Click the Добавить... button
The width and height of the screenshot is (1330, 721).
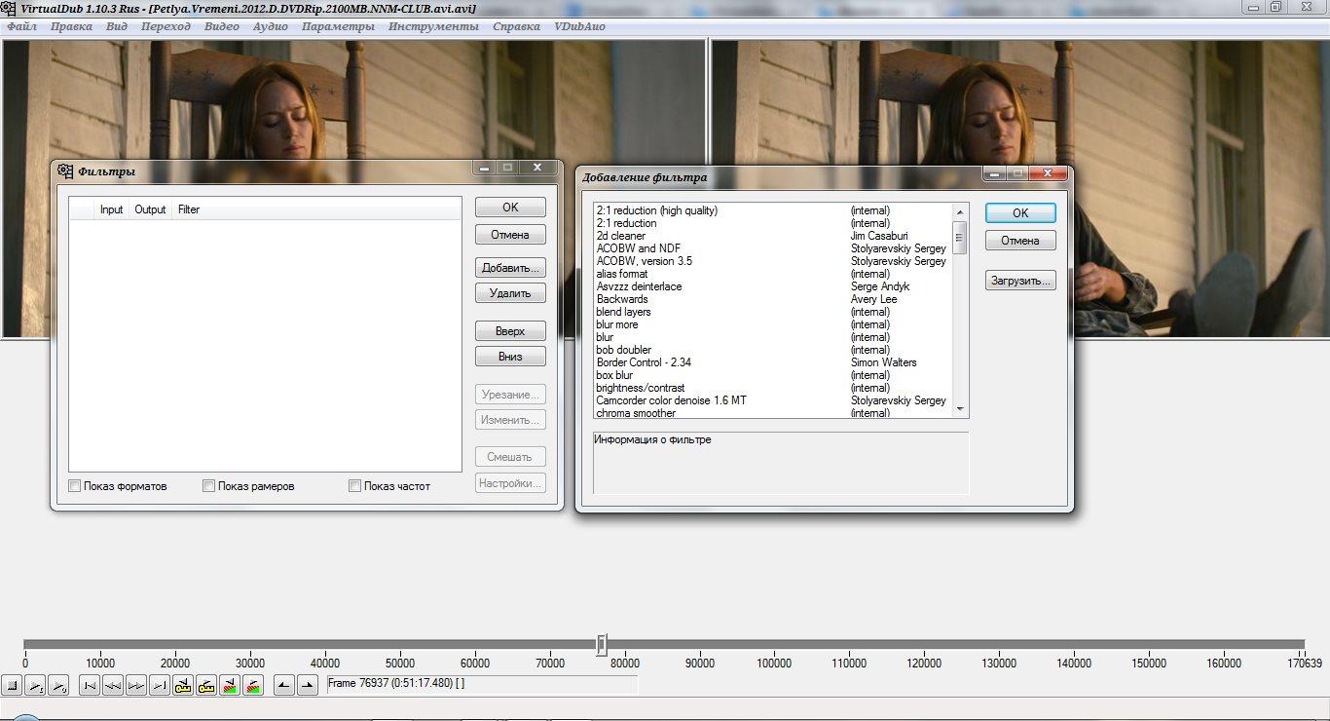(x=510, y=268)
